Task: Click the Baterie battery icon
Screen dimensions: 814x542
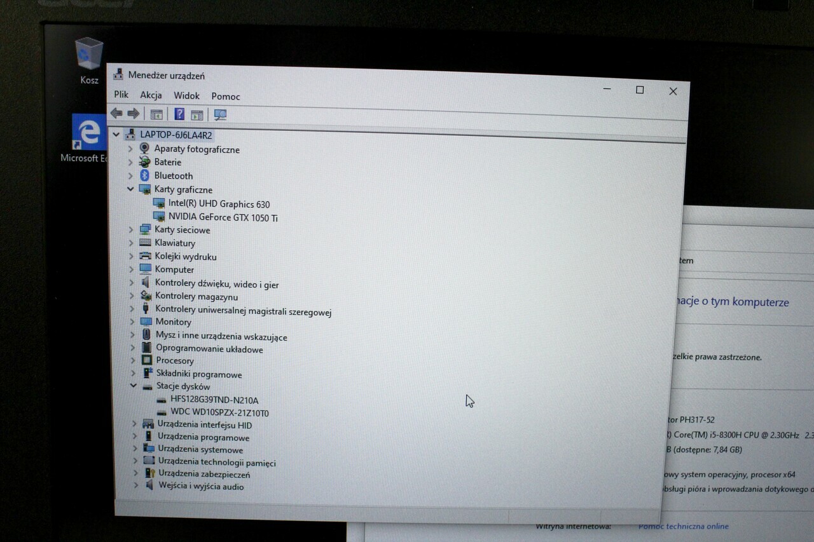Action: pos(145,162)
